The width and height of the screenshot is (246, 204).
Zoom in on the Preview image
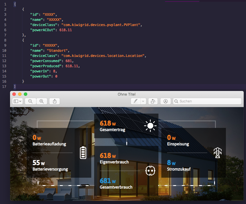(x=42, y=101)
